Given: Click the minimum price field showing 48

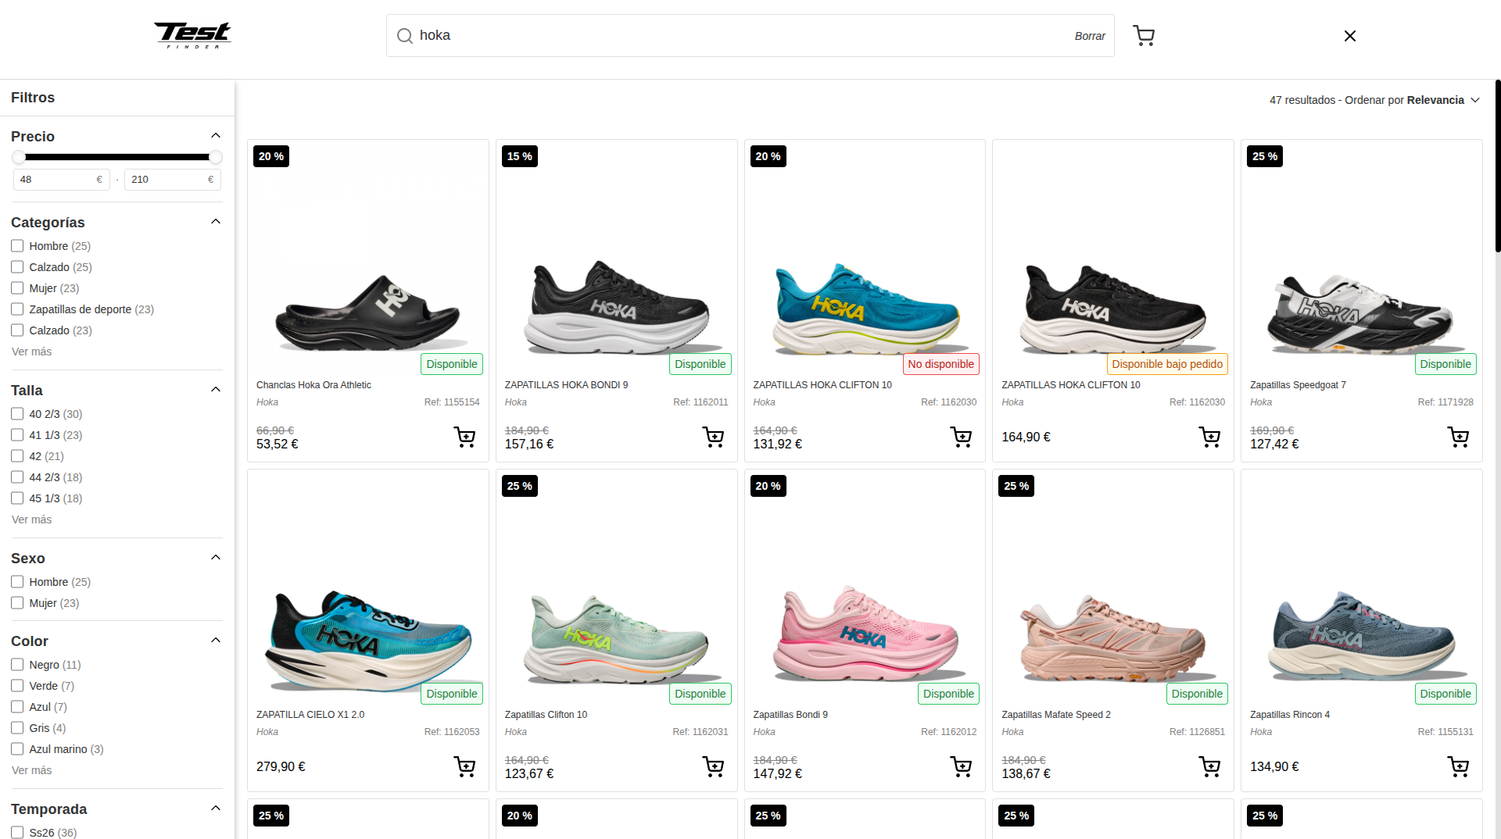Looking at the screenshot, I should (x=61, y=180).
